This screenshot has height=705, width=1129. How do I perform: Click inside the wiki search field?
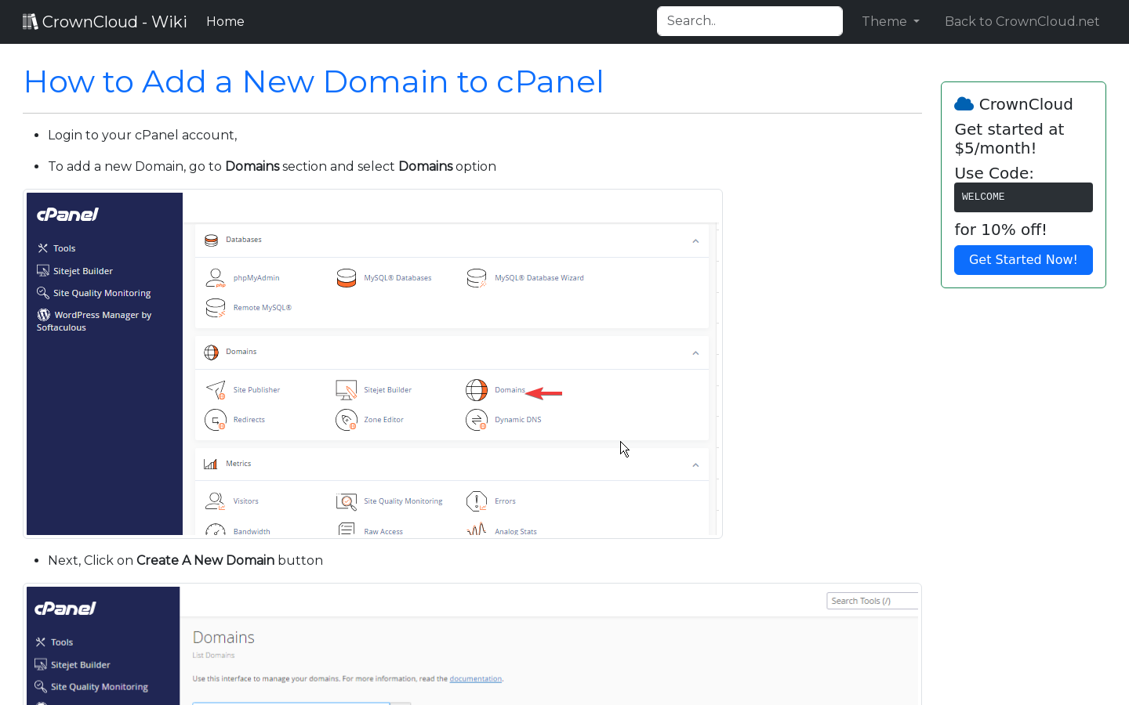pyautogui.click(x=750, y=20)
